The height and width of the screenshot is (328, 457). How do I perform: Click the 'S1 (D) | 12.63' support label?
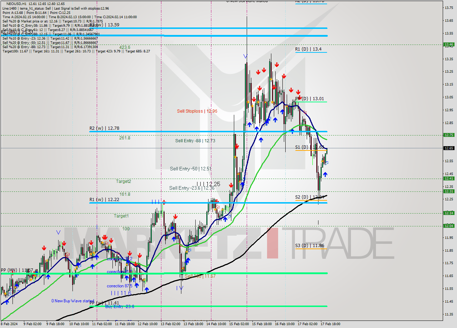click(x=310, y=147)
